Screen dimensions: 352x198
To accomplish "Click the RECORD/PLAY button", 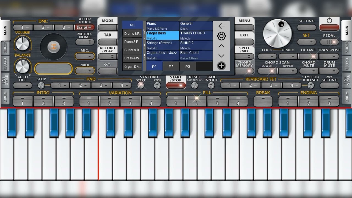I will (x=108, y=56).
